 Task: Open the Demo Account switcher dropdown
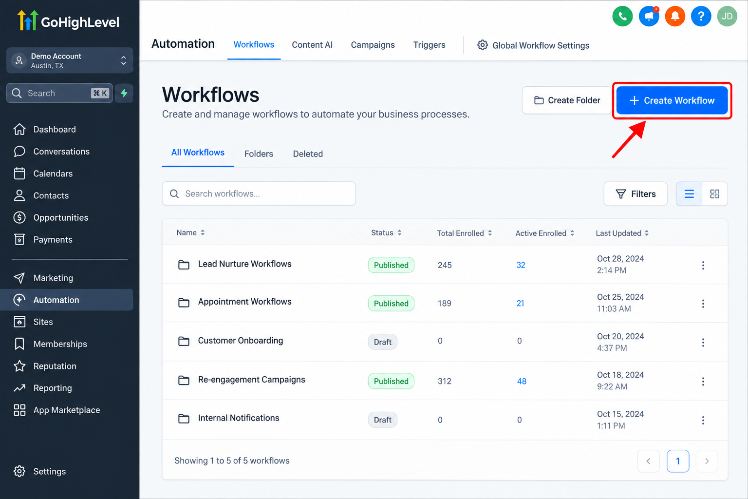70,60
